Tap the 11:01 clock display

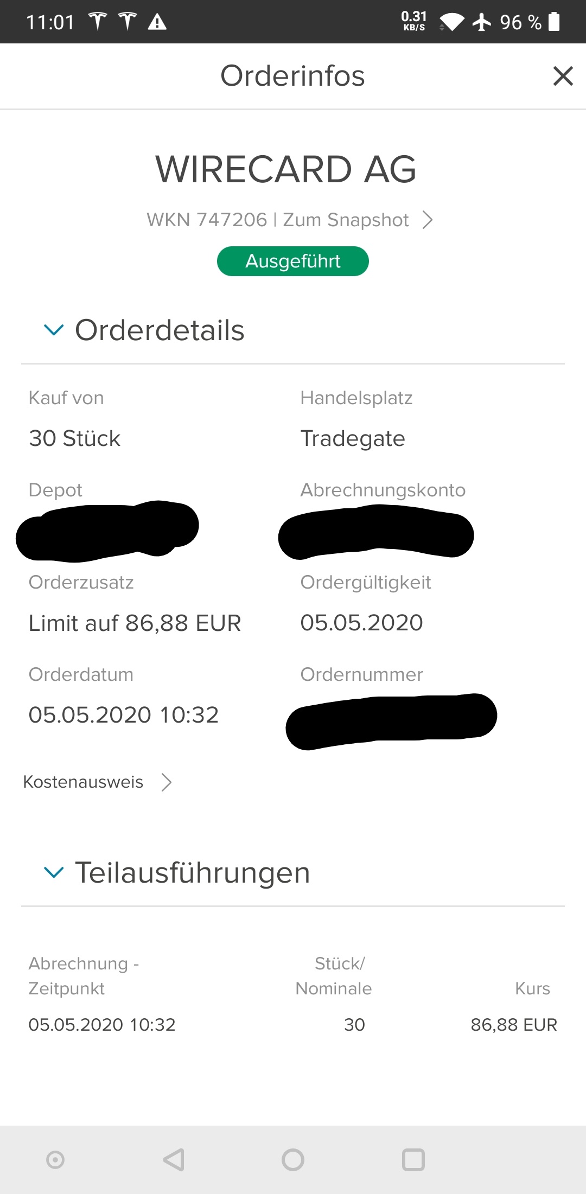pos(50,22)
